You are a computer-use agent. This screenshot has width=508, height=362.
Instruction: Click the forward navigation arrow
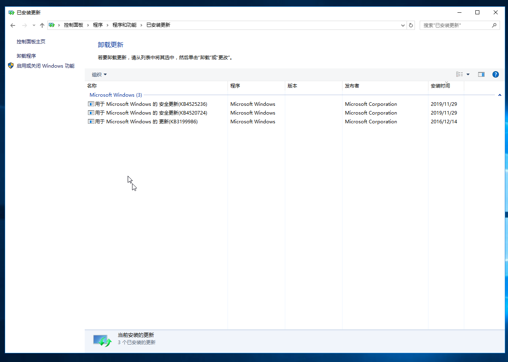pos(25,25)
